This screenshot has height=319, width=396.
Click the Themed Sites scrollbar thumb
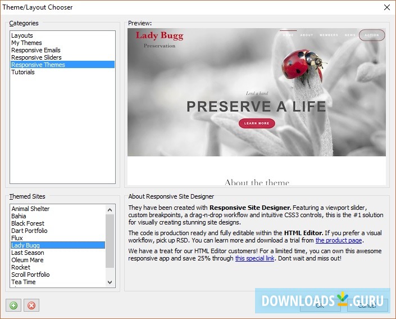point(110,241)
